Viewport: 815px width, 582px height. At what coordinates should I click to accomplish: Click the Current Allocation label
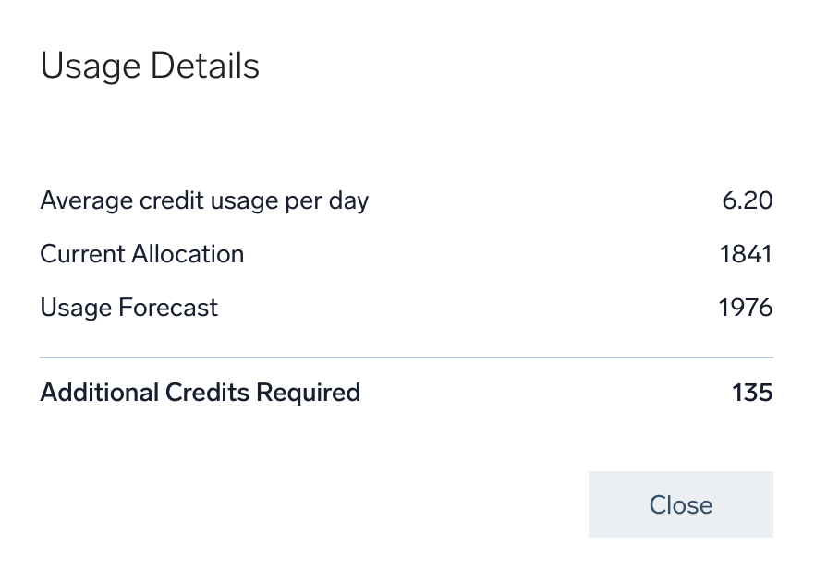[141, 254]
